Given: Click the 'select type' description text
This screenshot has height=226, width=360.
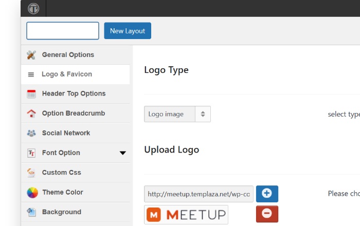Looking at the screenshot, I should (344, 114).
